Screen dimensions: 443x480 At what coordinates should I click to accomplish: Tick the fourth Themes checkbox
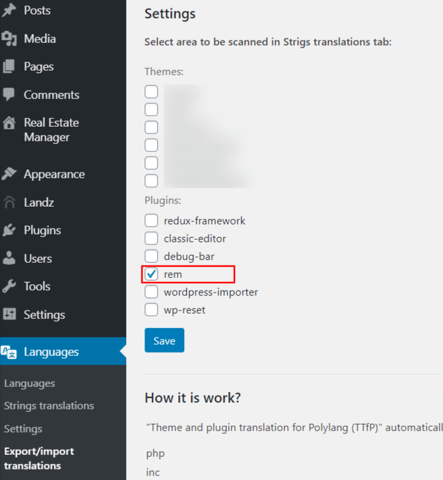(151, 145)
